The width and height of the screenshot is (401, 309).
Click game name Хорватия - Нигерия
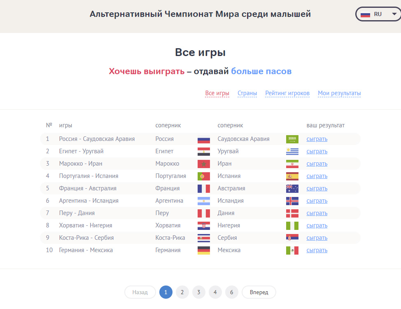[86, 225]
